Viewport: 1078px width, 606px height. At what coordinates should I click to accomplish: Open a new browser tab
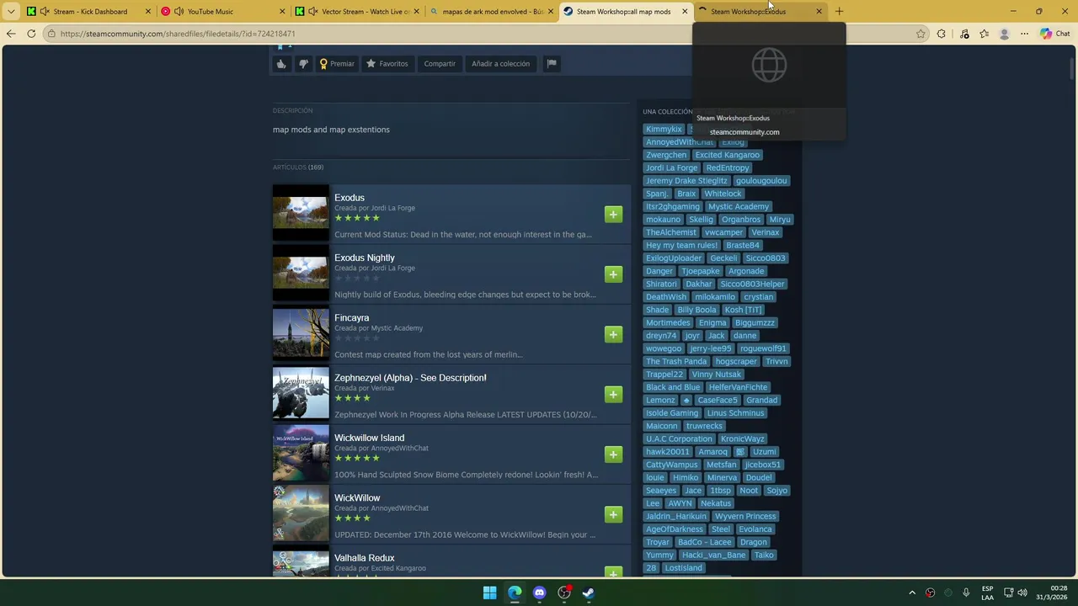[839, 12]
